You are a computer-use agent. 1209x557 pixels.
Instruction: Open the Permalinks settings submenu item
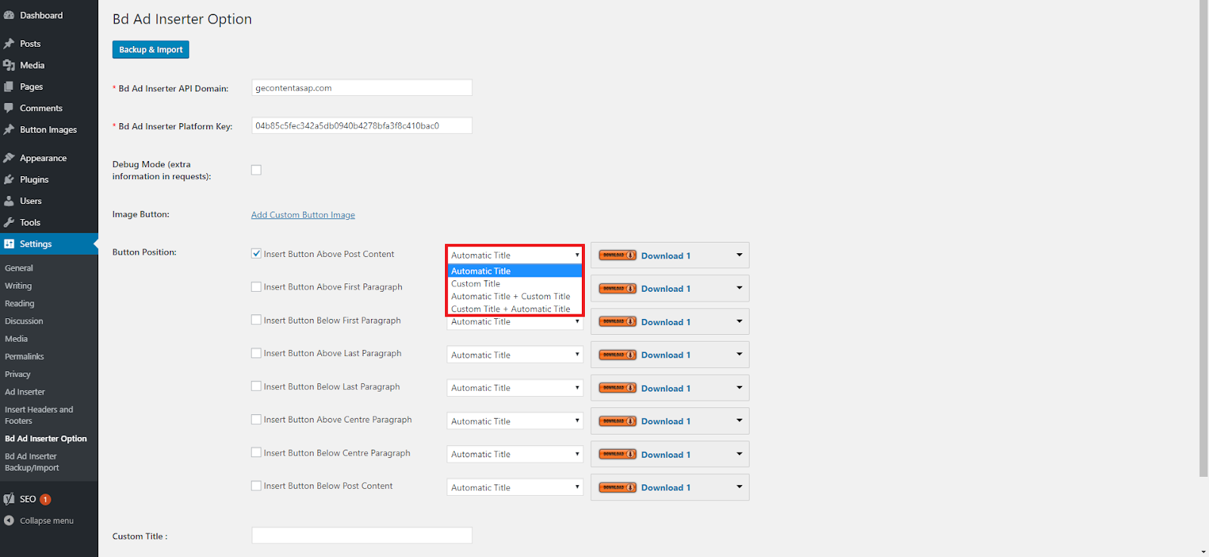coord(24,357)
